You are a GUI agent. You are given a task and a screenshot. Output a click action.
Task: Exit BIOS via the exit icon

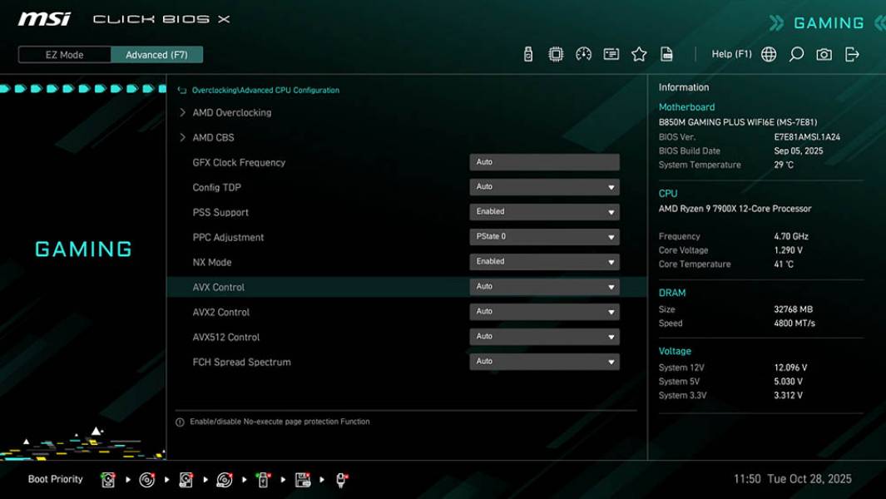click(x=851, y=53)
